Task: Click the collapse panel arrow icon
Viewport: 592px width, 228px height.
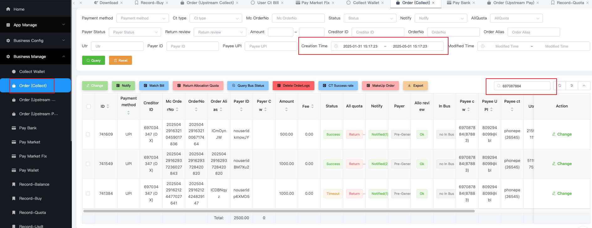Action: click(584, 85)
